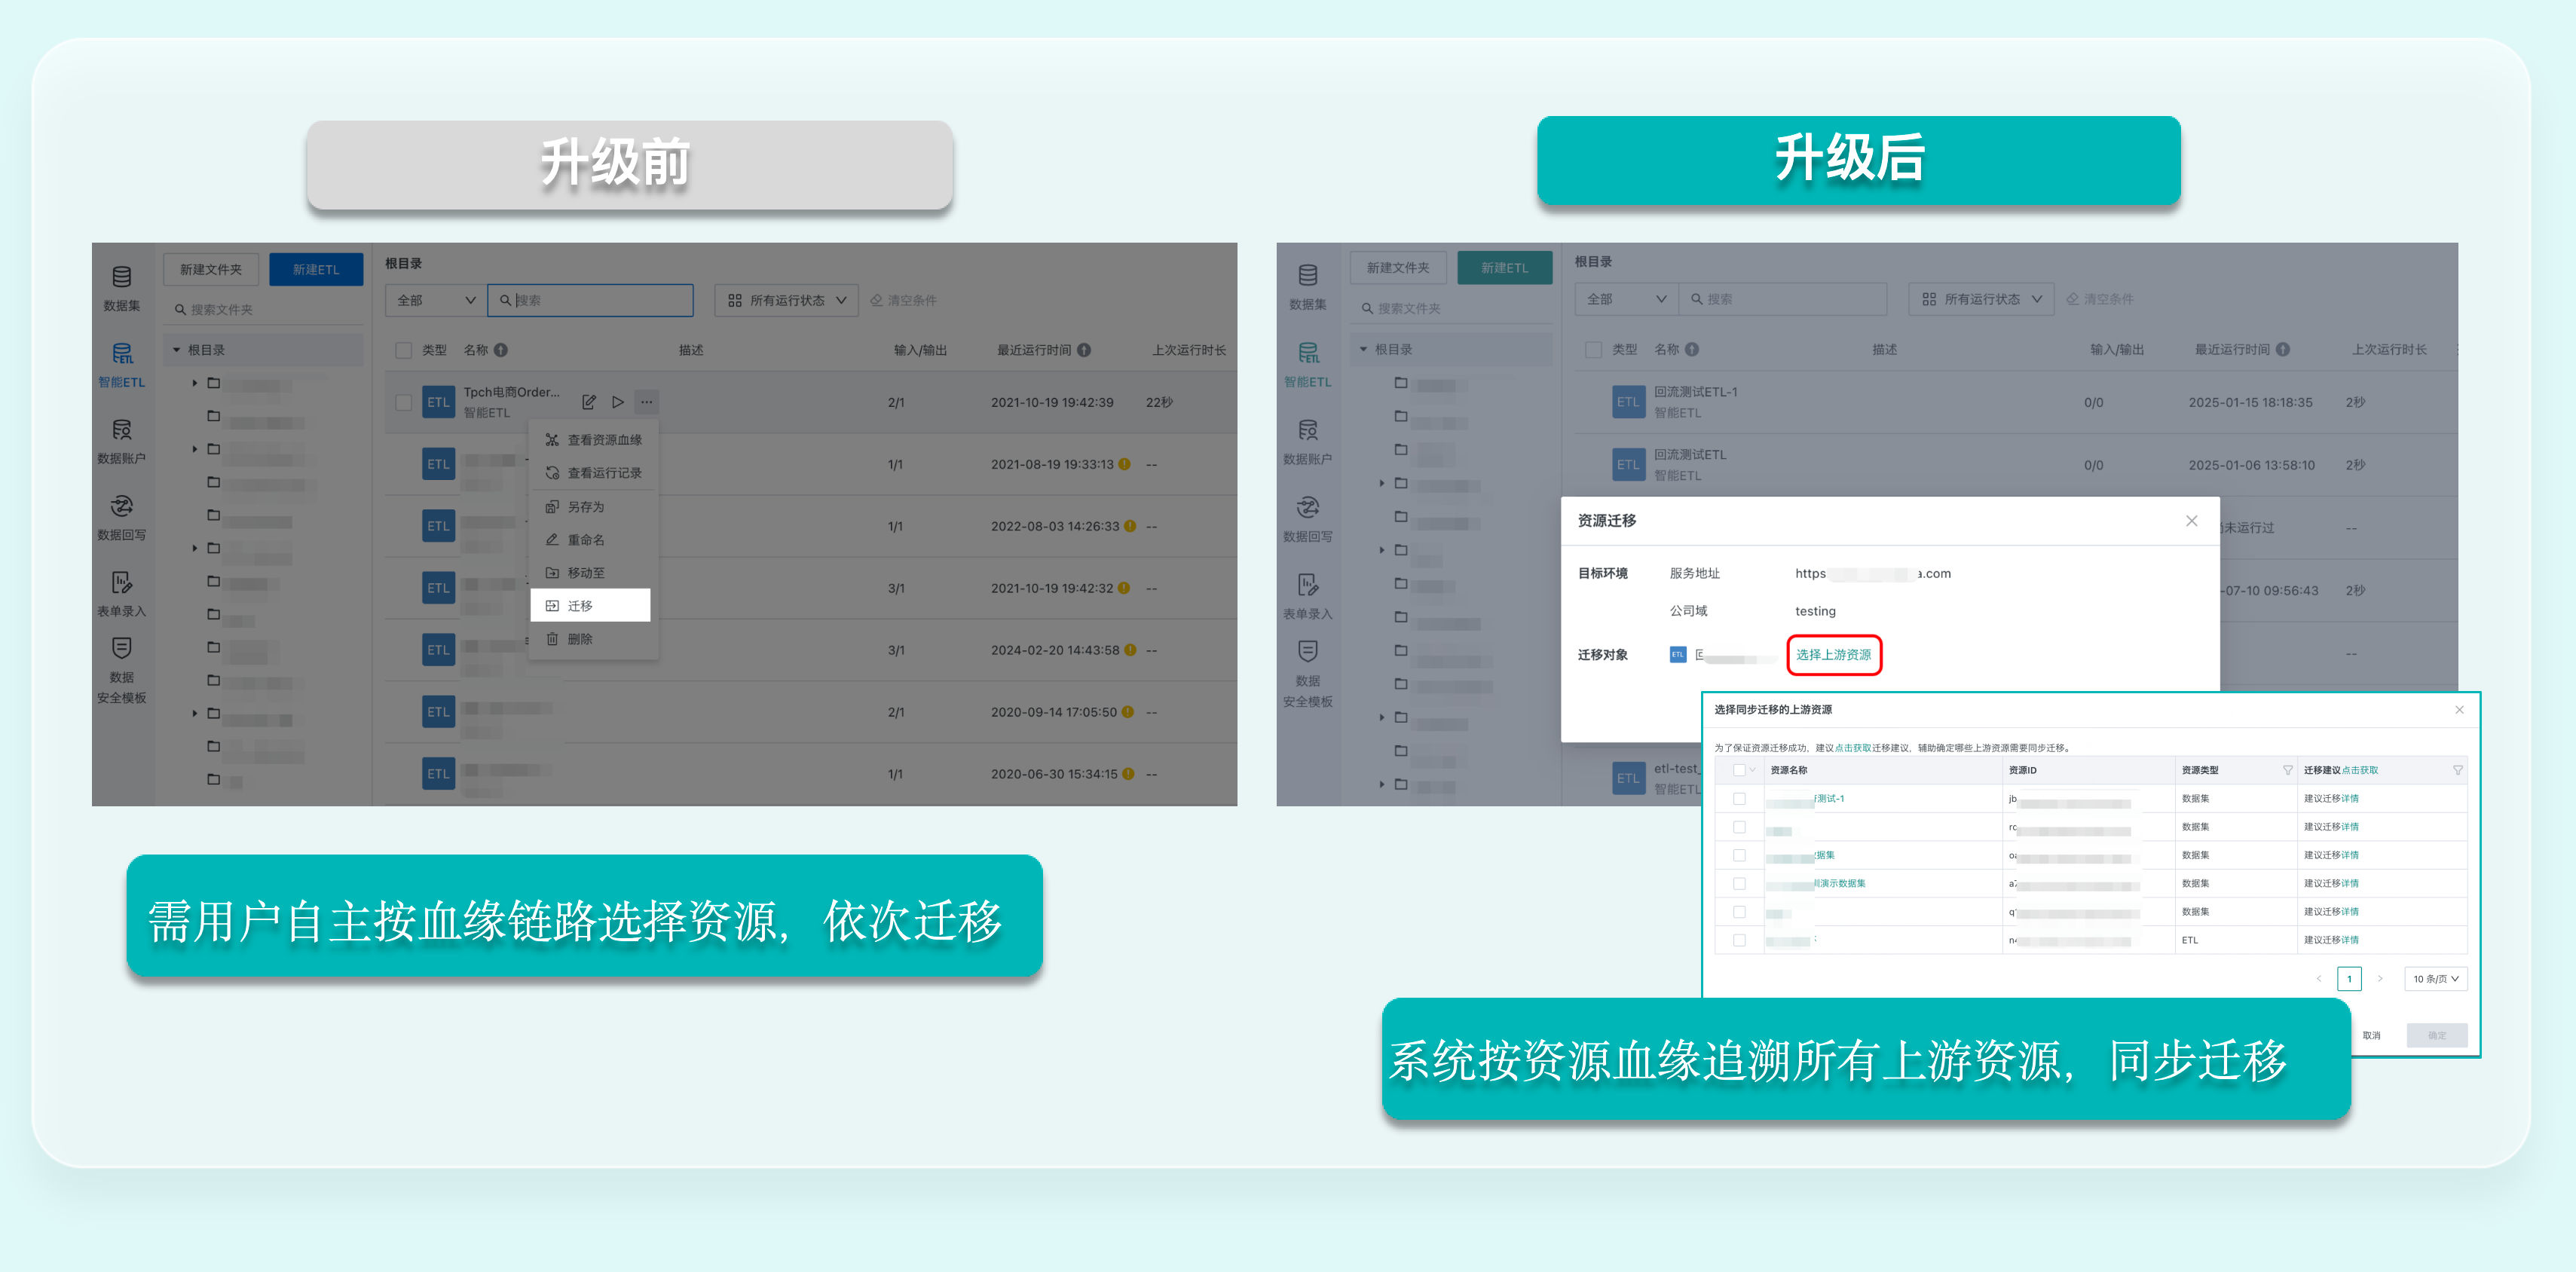This screenshot has width=2576, height=1272.
Task: Open the 全部 dropdown in right screenshot
Action: 1626,299
